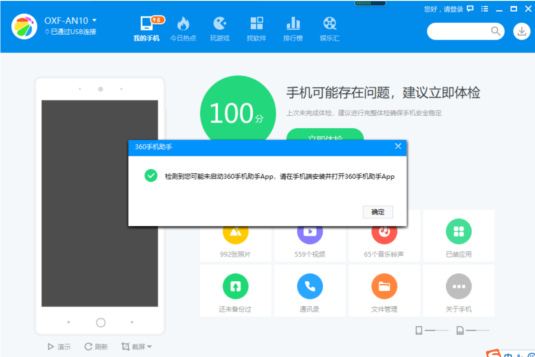The image size is (535, 357).
Task: Click the magnifier search icon
Action: (x=495, y=31)
